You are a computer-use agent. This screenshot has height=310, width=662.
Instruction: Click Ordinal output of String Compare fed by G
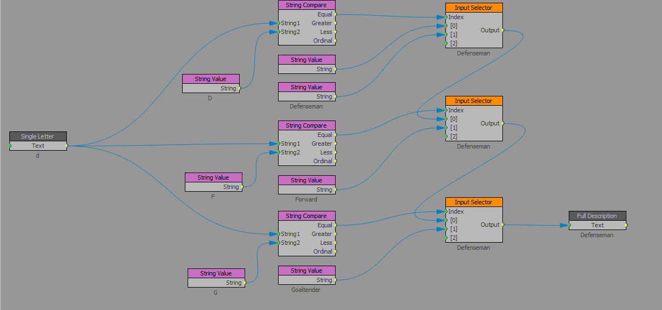(336, 251)
